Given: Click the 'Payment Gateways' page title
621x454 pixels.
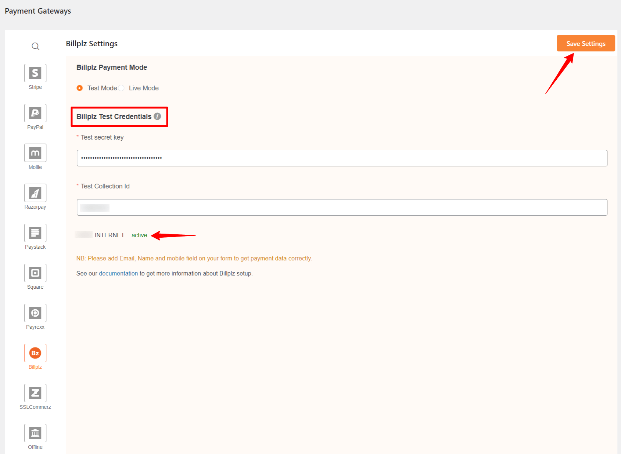Looking at the screenshot, I should coord(38,11).
